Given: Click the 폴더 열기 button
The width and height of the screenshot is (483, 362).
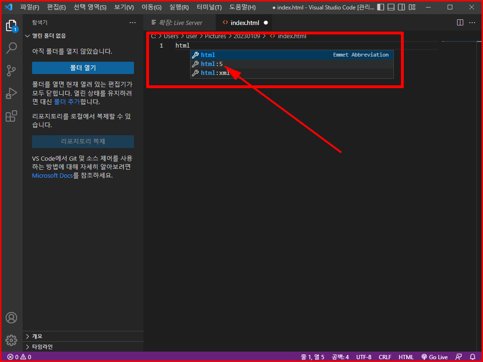Looking at the screenshot, I should [x=83, y=68].
